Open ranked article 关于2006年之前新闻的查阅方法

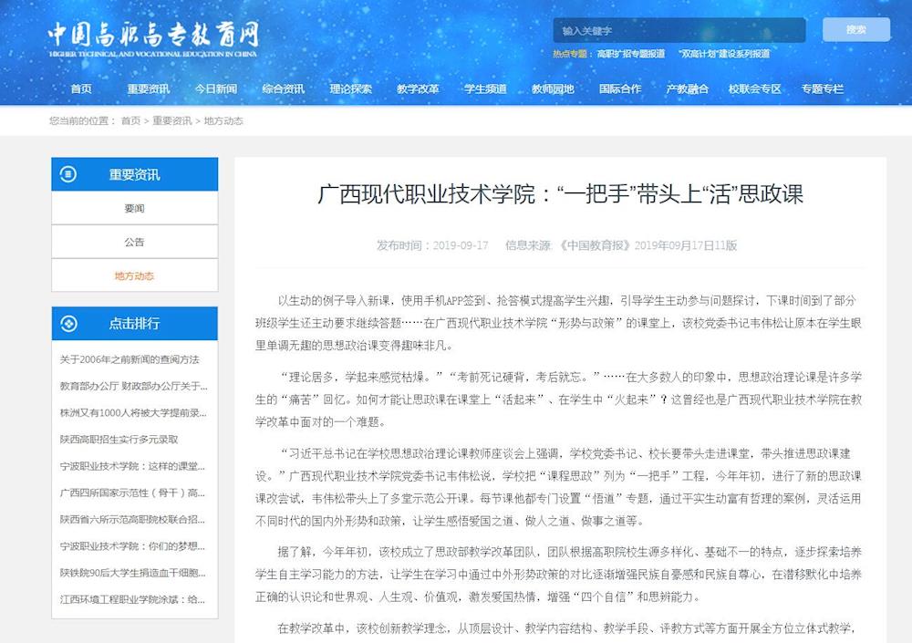[x=130, y=359]
